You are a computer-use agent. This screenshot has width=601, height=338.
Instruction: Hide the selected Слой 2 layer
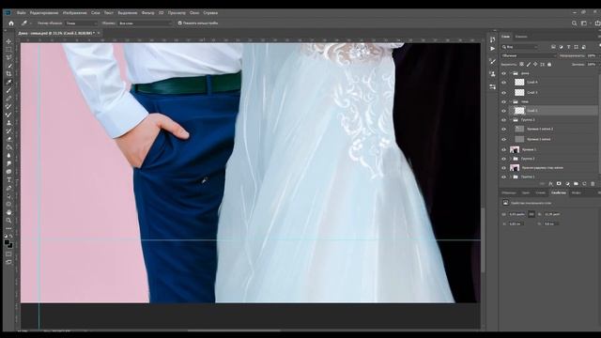click(504, 111)
